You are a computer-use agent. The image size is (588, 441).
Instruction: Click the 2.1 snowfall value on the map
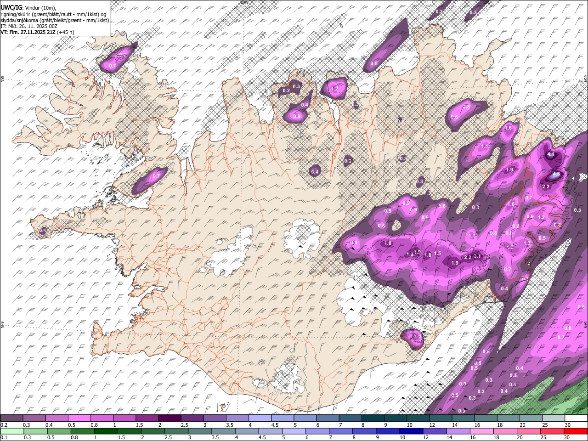click(477, 256)
